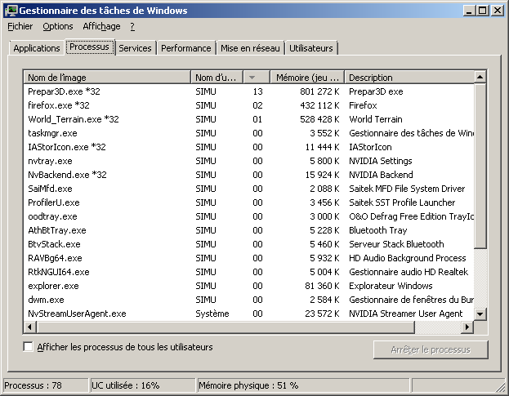This screenshot has width=509, height=396.
Task: Open the Performance tab
Action: point(186,48)
